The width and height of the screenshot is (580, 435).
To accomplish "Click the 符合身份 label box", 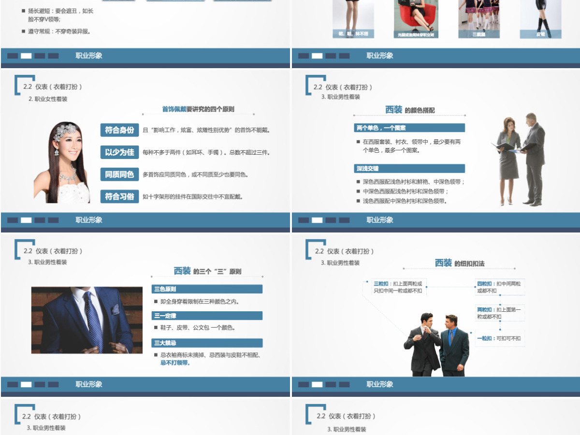I will point(120,130).
